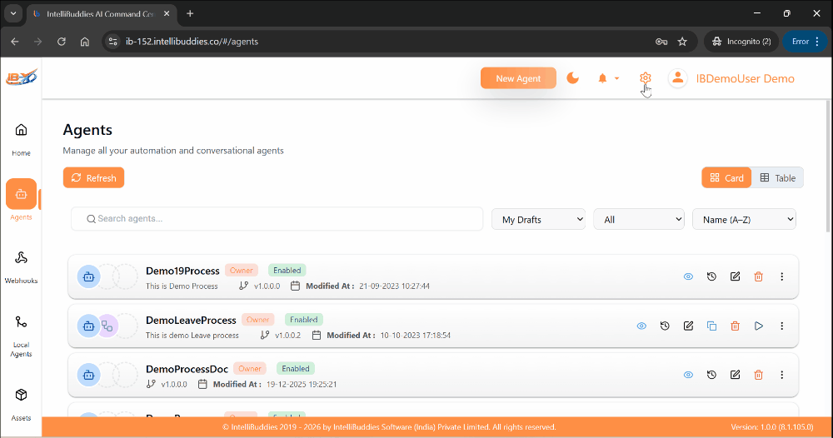Click the settings gear icon in header
This screenshot has height=438, width=833.
(x=645, y=78)
